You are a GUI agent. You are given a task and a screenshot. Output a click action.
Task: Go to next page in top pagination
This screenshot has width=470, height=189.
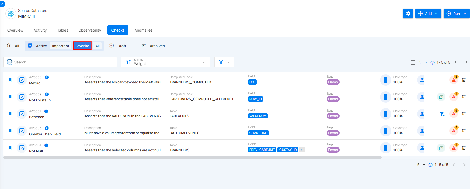point(466,62)
